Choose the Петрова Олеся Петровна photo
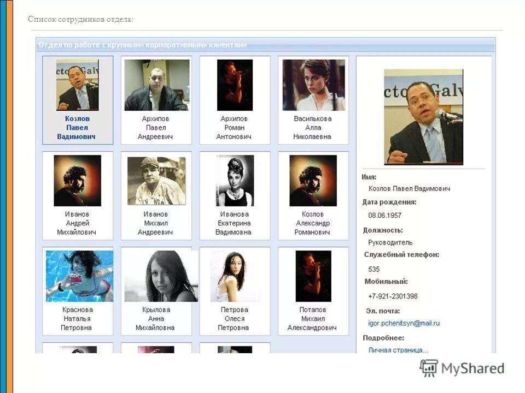 [x=235, y=276]
